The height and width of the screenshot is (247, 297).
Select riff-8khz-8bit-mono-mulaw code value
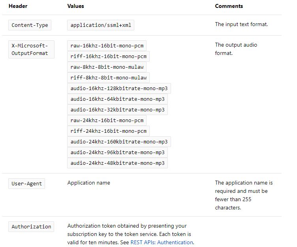[x=108, y=77]
